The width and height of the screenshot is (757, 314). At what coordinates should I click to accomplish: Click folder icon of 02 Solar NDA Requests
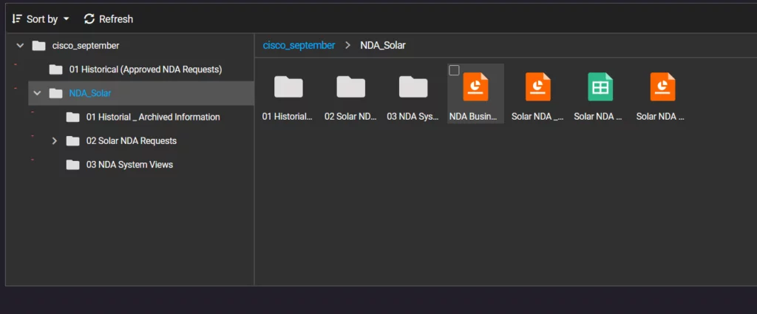[73, 141]
